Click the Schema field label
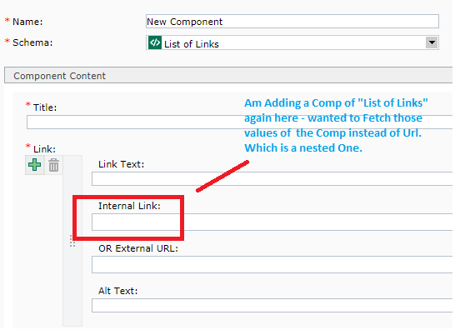Image resolution: width=455 pixels, height=330 pixels. click(x=32, y=42)
